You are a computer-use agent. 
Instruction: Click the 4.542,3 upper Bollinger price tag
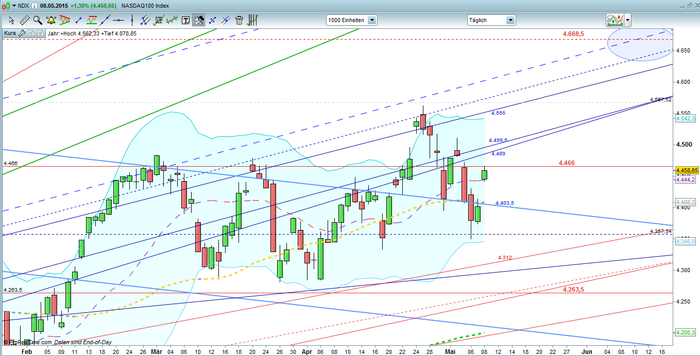pos(686,118)
